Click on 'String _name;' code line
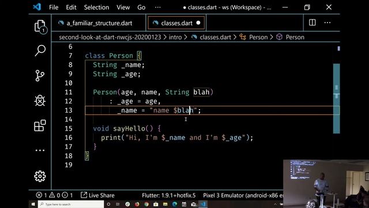Image resolution: width=369 pixels, height=208 pixels. click(119, 65)
